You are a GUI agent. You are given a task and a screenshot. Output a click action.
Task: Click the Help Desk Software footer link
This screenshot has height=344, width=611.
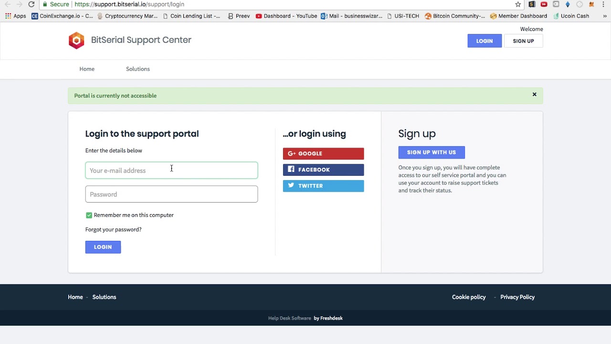point(290,318)
